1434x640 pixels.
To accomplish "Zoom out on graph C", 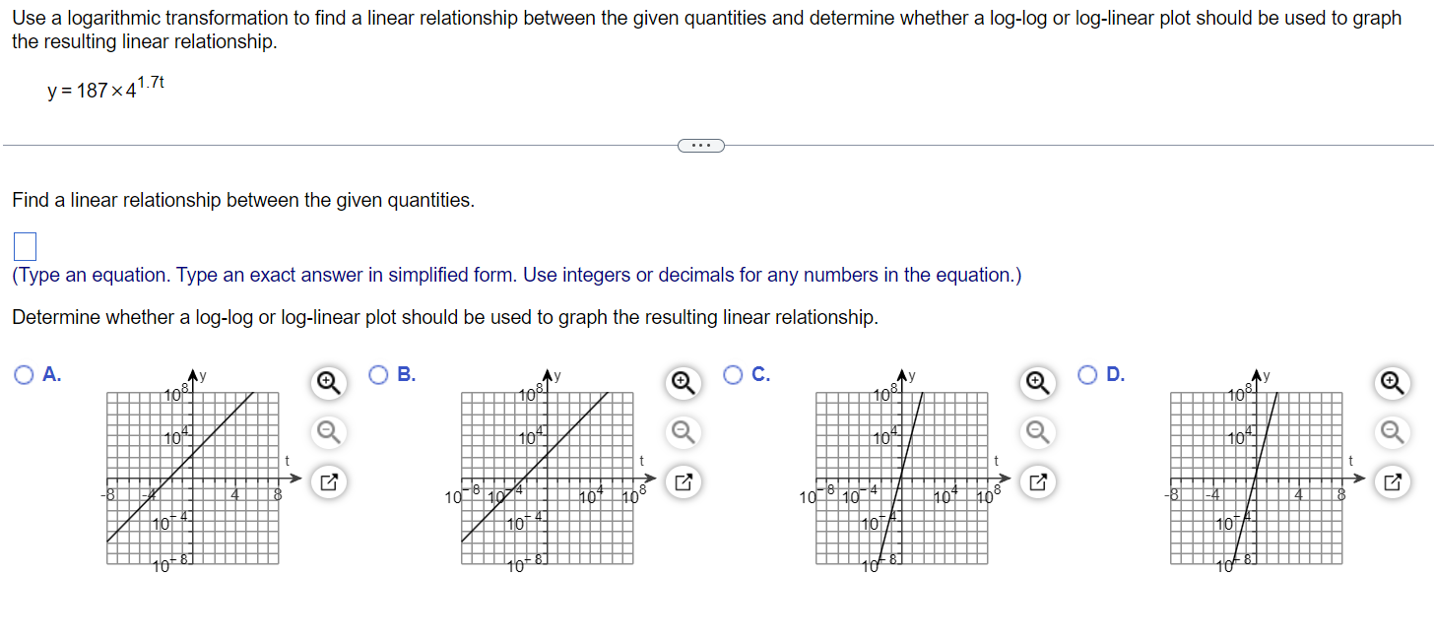I will (x=1037, y=432).
